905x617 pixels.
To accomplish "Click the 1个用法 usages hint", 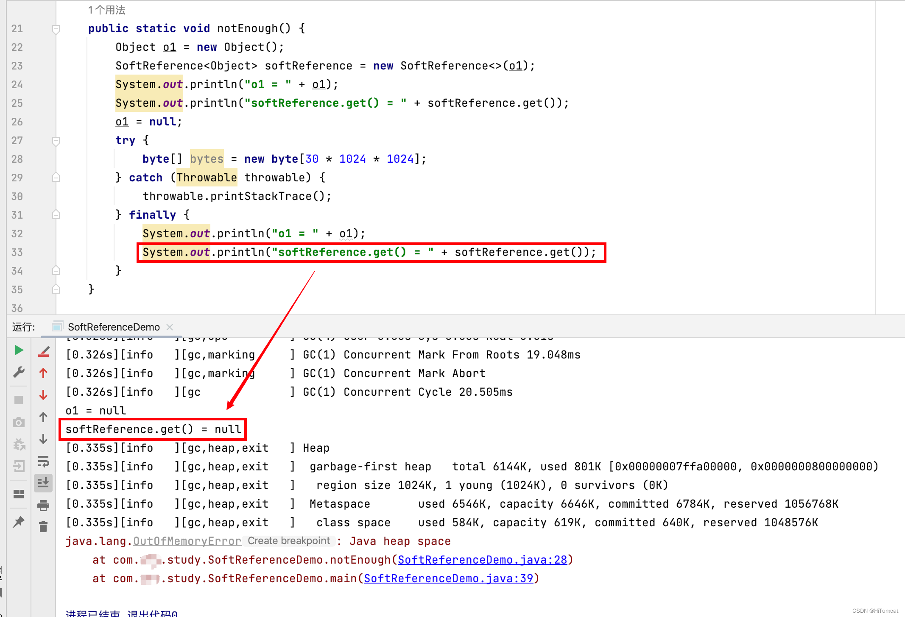I will point(106,10).
